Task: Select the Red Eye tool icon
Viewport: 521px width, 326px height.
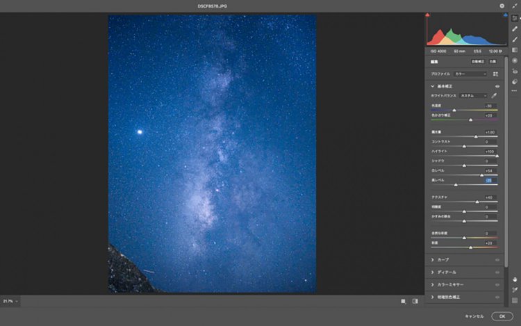Action: pos(515,70)
